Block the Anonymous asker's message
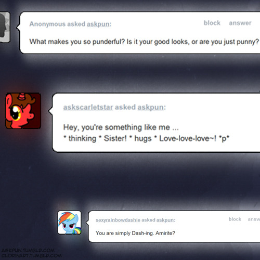260x260 pixels. [x=212, y=23]
